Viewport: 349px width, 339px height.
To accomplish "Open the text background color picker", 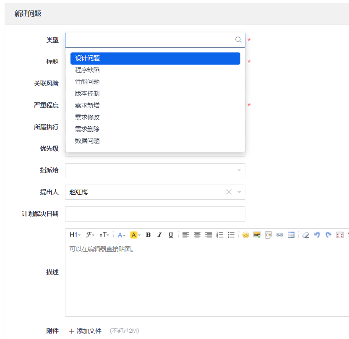I will coord(135,235).
